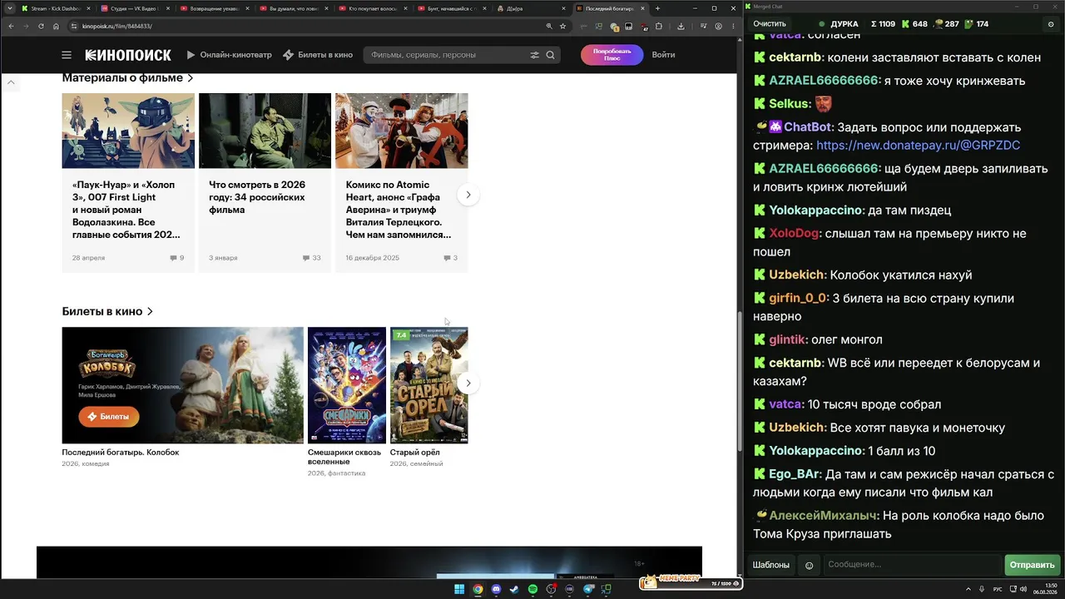The height and width of the screenshot is (599, 1065).
Task: Switch to 'Студия — VK Видео' tab
Action: [134, 8]
